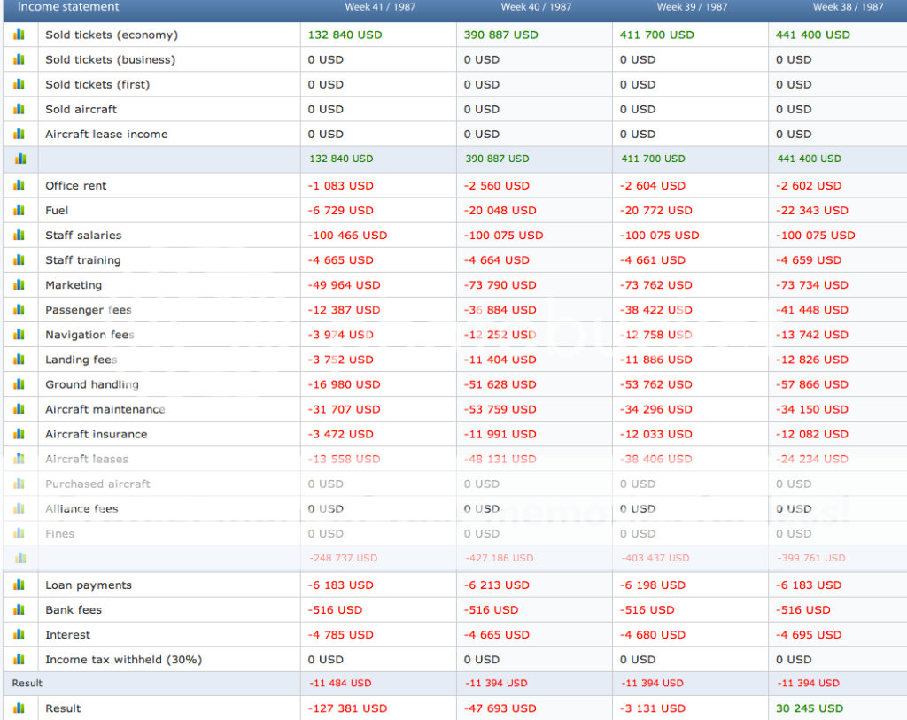The width and height of the screenshot is (907, 720).
Task: Click the Aircraft insurance row label
Action: [97, 434]
